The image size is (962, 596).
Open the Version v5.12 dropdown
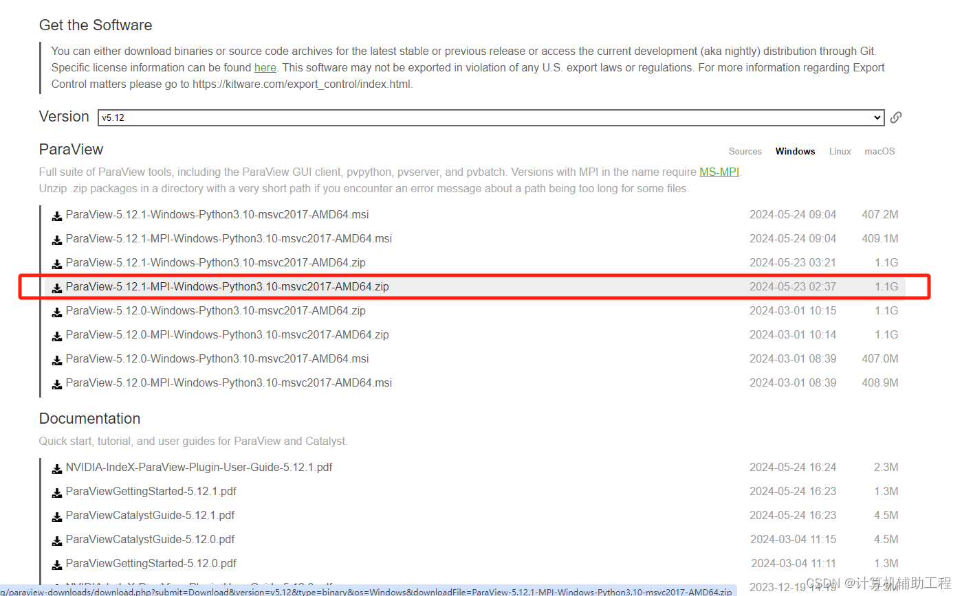click(491, 117)
